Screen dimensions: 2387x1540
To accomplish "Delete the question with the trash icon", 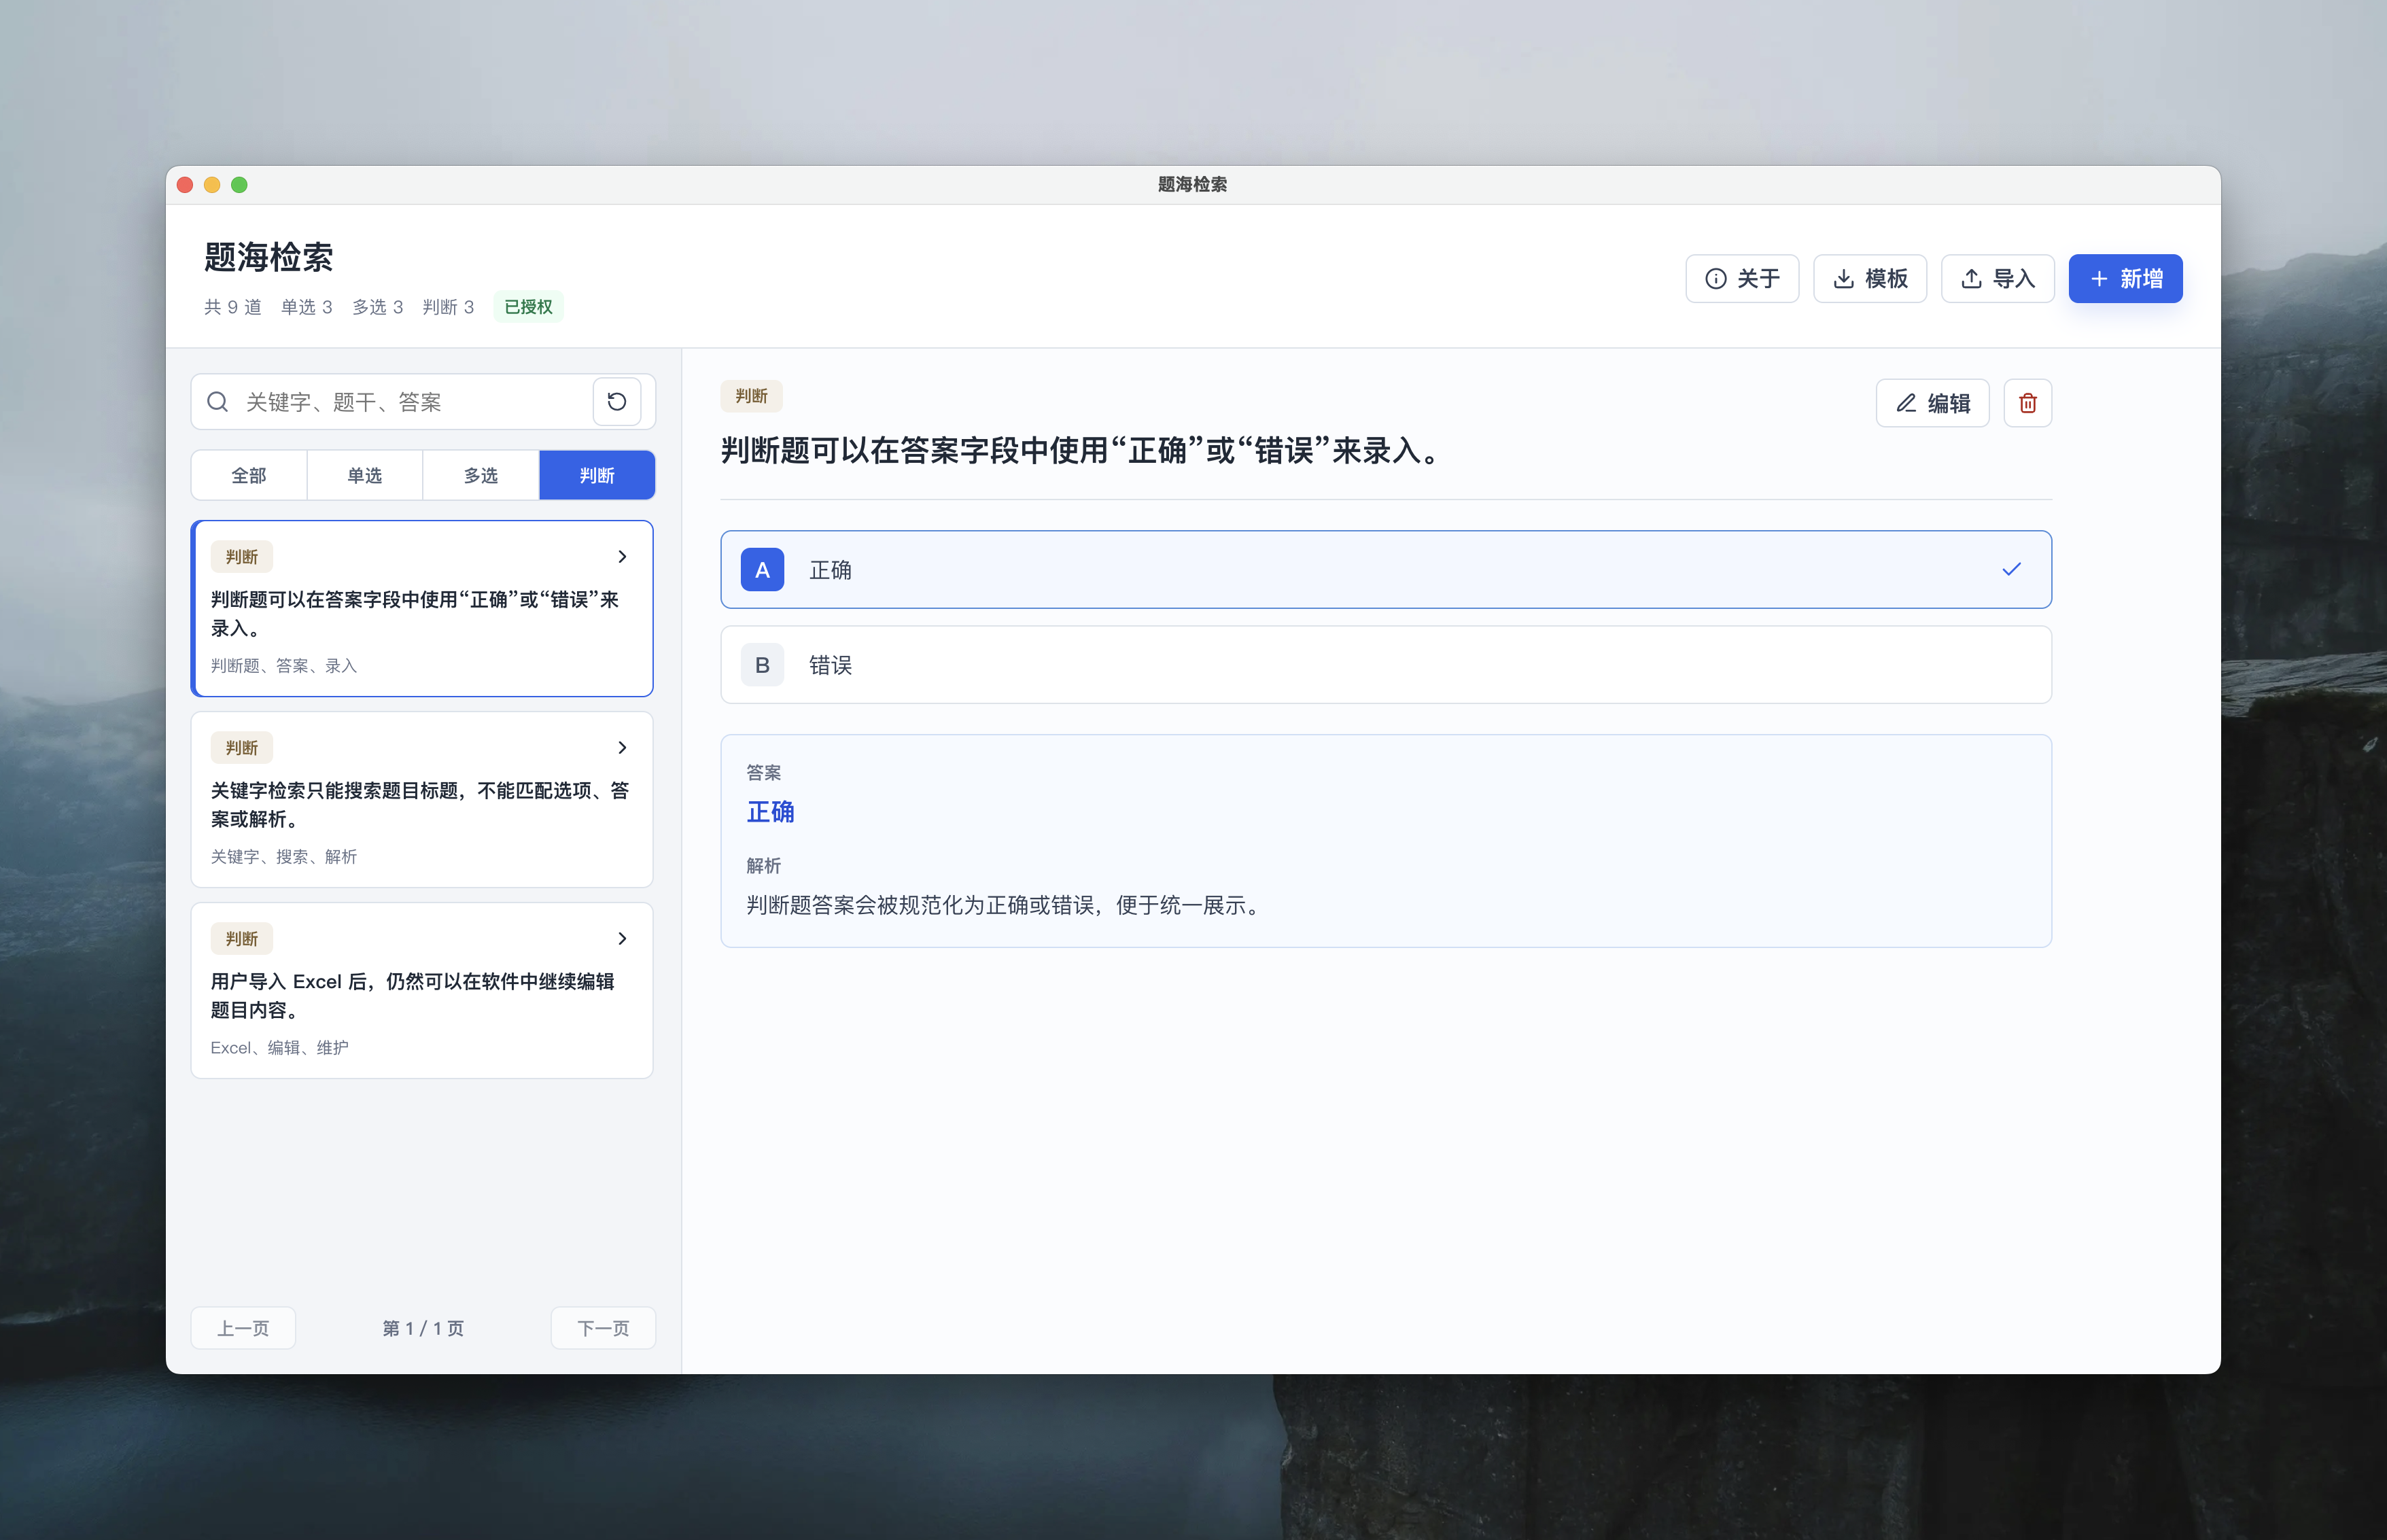I will tap(2028, 403).
